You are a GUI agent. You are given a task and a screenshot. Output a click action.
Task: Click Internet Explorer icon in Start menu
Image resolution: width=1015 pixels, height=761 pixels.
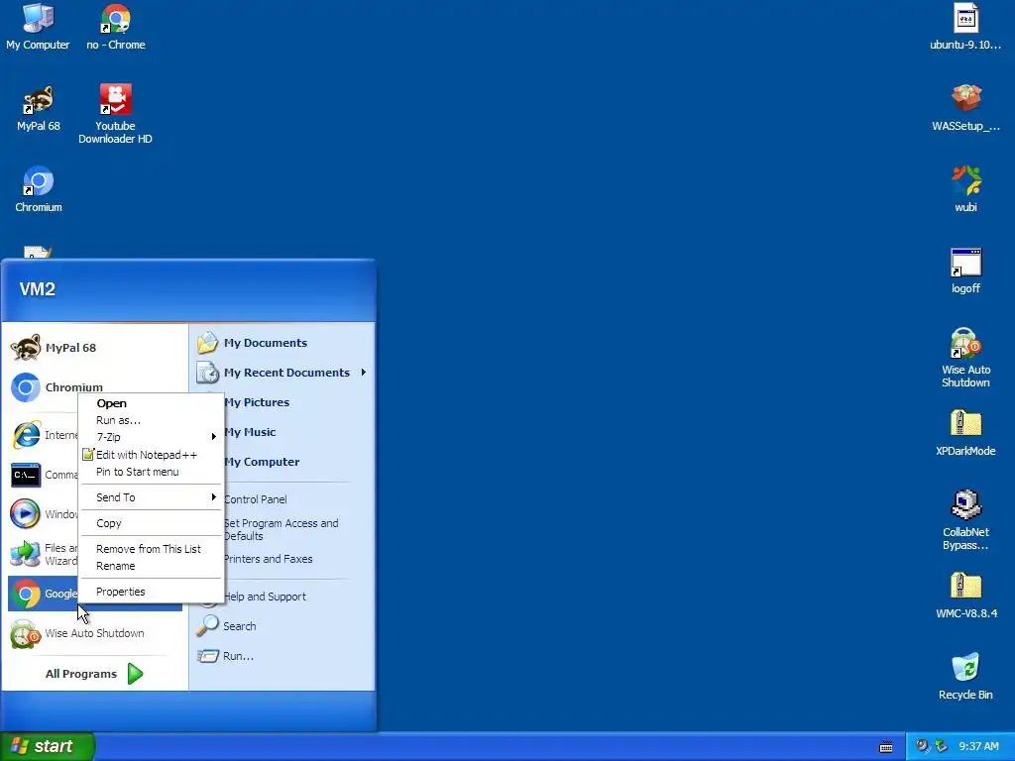26,435
